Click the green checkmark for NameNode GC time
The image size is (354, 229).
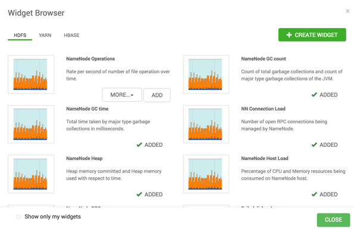pyautogui.click(x=139, y=145)
